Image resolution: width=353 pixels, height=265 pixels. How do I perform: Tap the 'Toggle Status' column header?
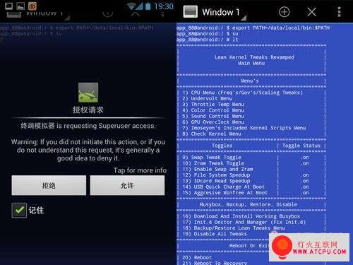[301, 146]
